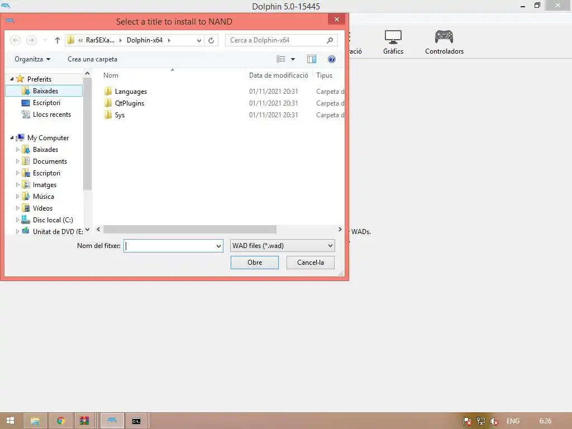
Task: Close the Select a title dialog
Action: pyautogui.click(x=337, y=20)
